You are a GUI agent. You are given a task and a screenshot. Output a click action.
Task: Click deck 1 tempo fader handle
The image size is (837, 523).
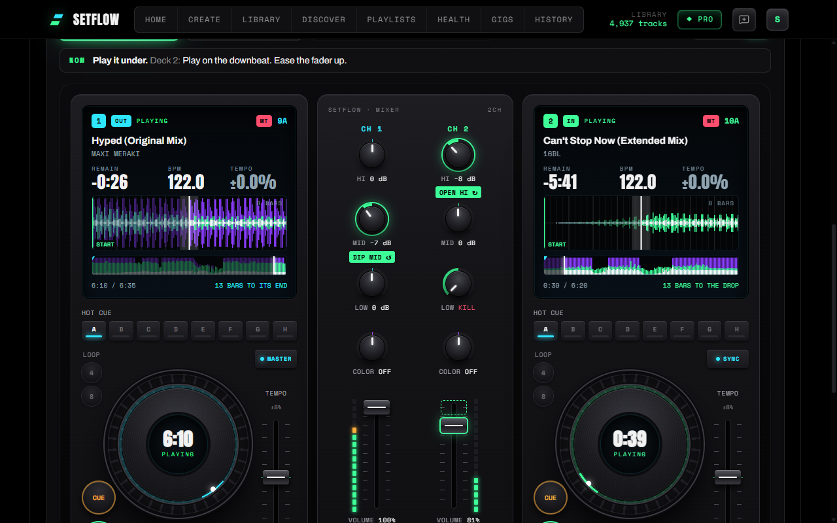276,477
